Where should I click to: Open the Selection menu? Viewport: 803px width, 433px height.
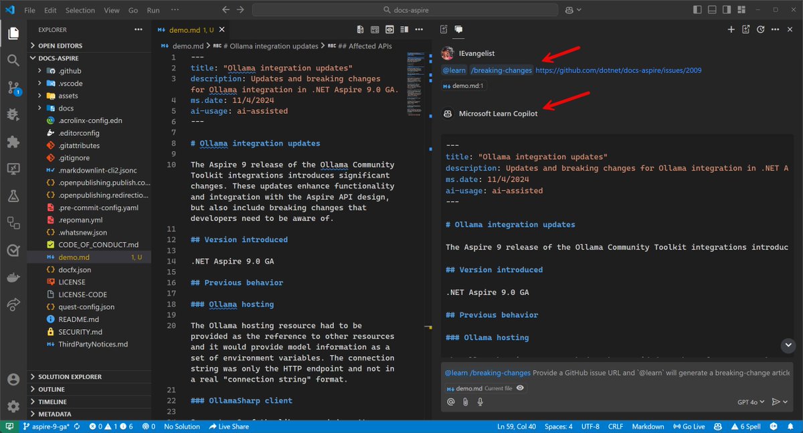tap(80, 10)
